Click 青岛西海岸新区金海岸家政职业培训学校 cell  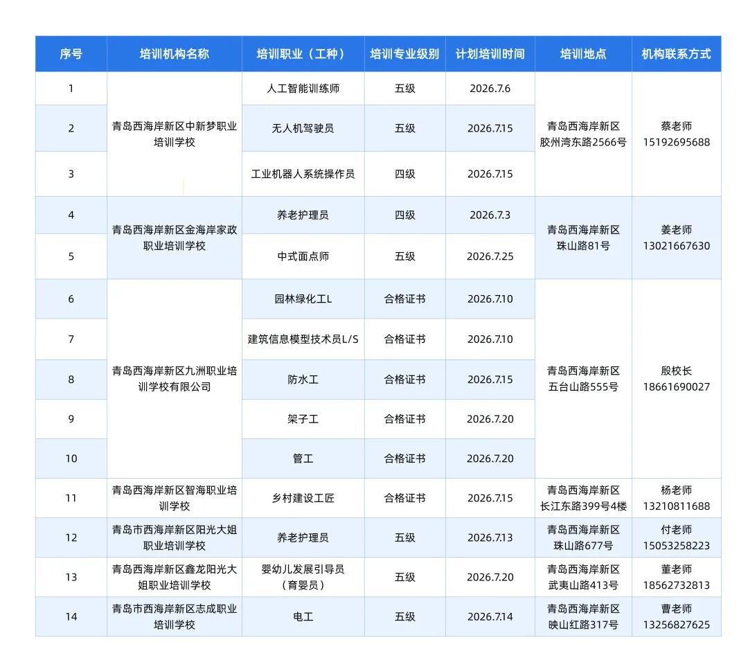click(x=174, y=238)
